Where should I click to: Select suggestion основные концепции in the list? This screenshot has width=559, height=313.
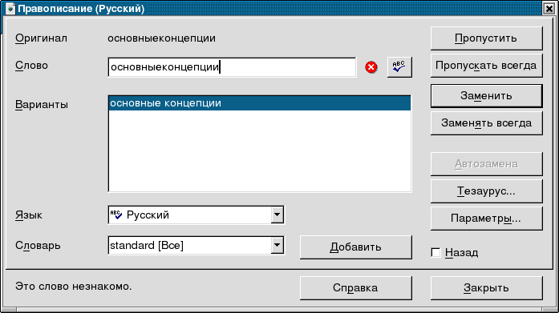pyautogui.click(x=260, y=103)
